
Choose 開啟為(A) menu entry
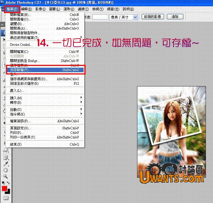(x=45, y=28)
